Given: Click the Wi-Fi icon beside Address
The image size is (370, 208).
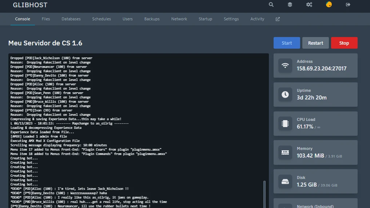Looking at the screenshot, I should 285,65.
